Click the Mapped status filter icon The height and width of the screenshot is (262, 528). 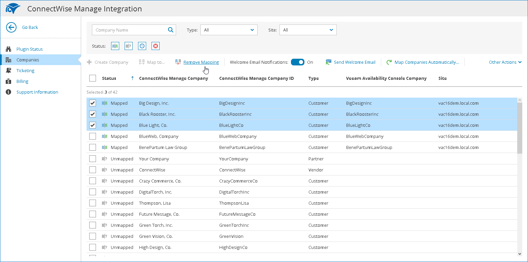115,46
